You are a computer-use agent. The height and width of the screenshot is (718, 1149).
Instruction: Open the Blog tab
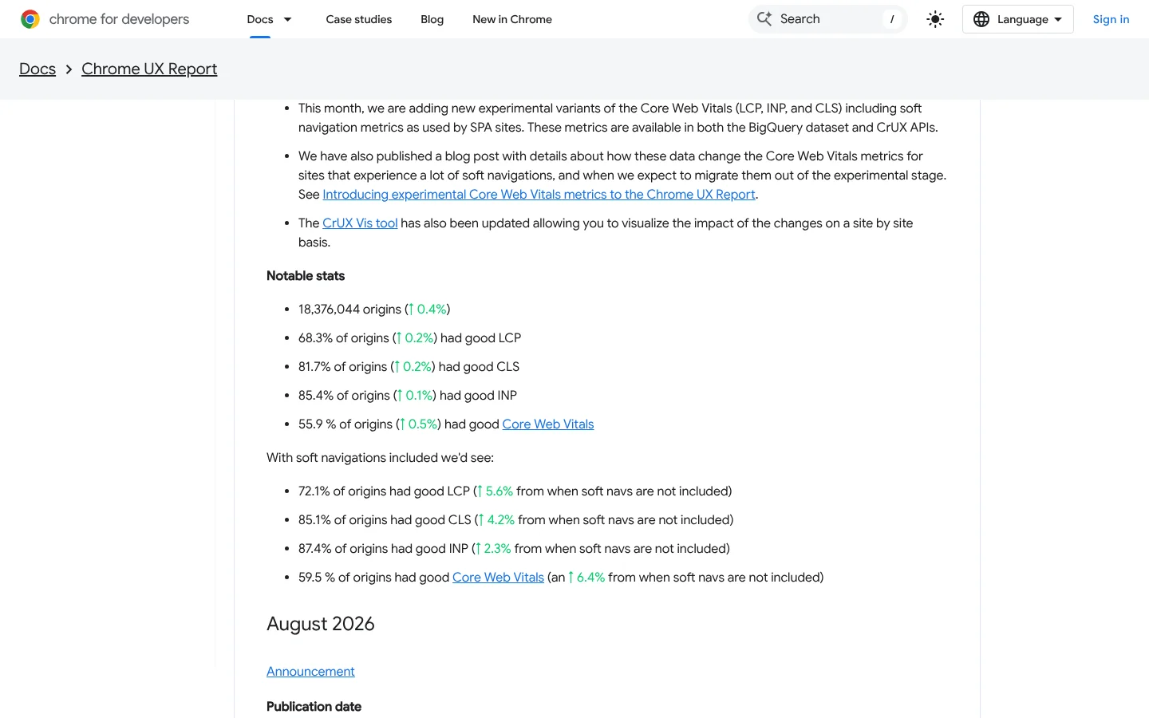pos(432,19)
